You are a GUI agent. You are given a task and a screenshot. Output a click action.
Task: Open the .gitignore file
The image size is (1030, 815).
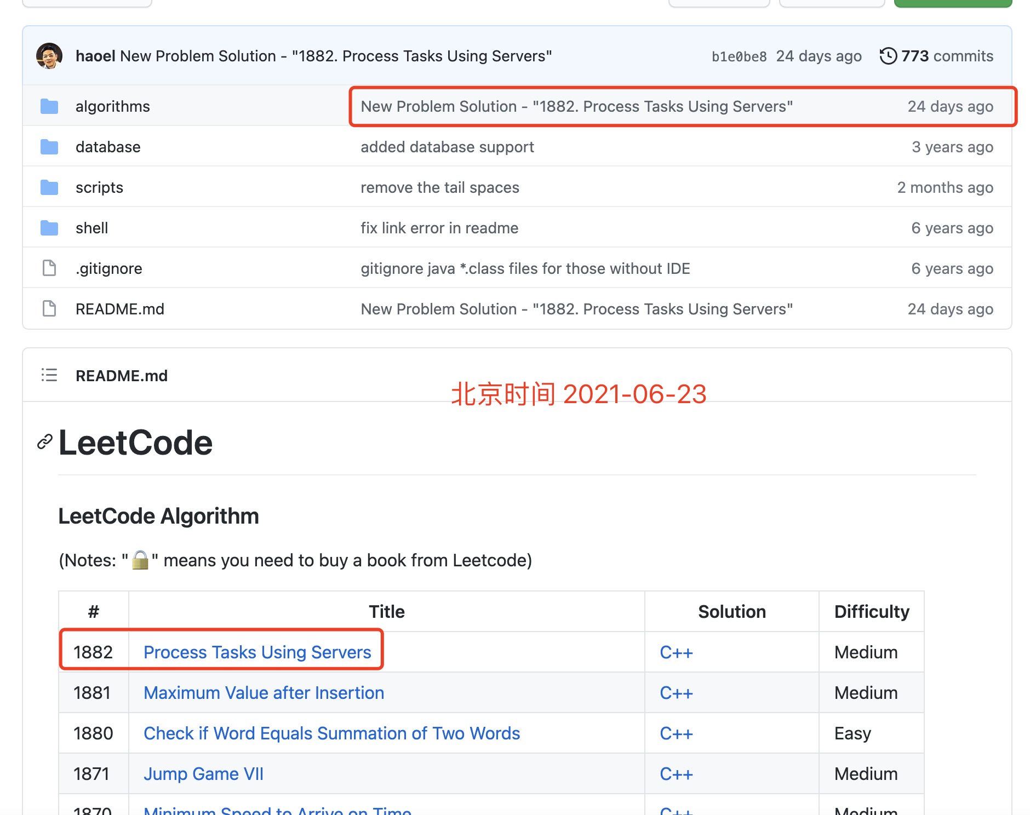[109, 268]
